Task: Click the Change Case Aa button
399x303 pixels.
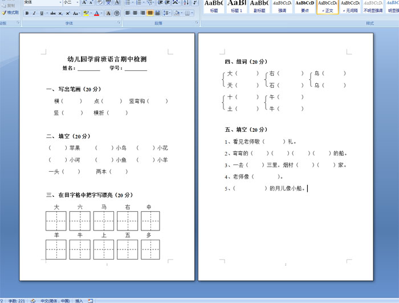Action: 76,13
